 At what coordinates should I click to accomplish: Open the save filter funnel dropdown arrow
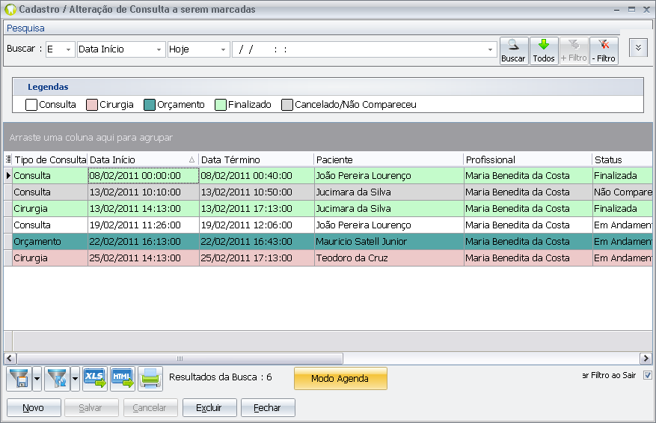tap(37, 379)
